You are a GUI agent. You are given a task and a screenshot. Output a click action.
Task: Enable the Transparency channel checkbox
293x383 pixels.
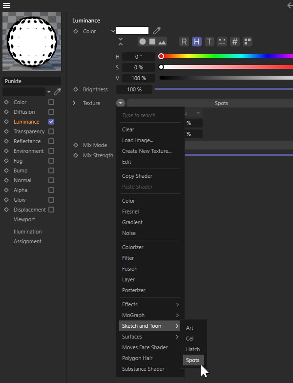coord(51,131)
